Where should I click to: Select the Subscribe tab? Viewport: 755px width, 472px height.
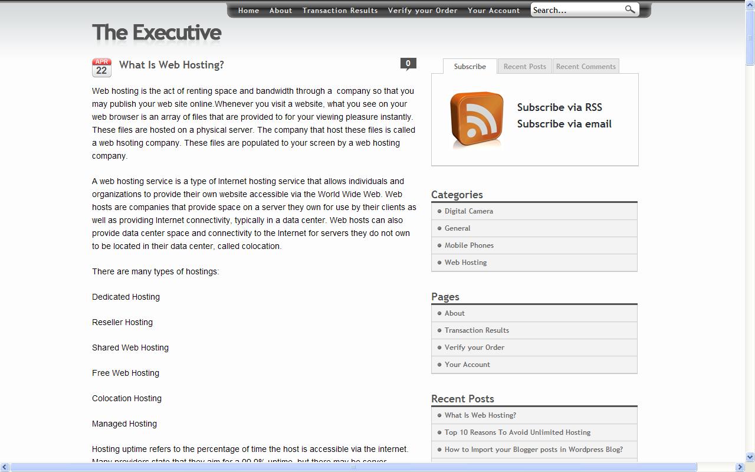(470, 67)
